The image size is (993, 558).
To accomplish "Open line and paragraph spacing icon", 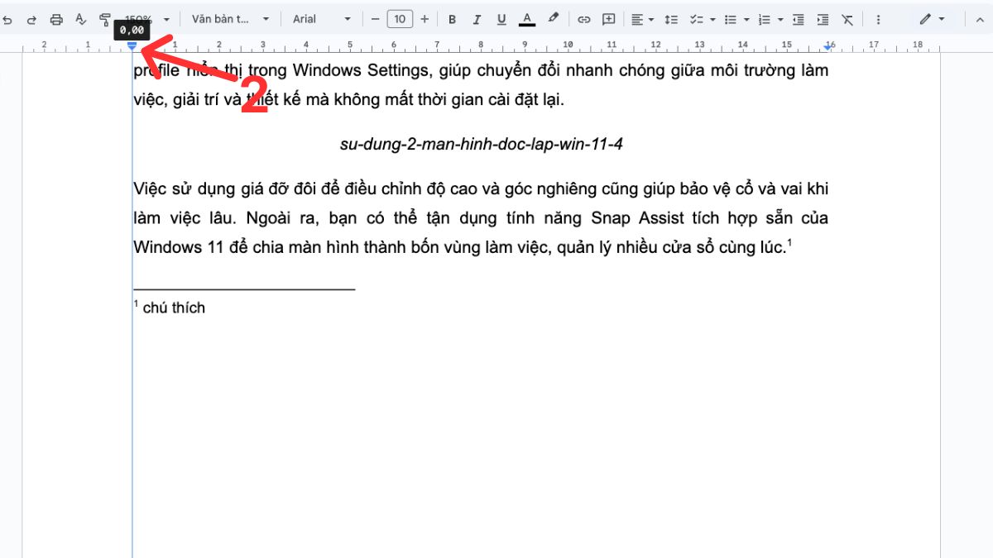I will 671,19.
